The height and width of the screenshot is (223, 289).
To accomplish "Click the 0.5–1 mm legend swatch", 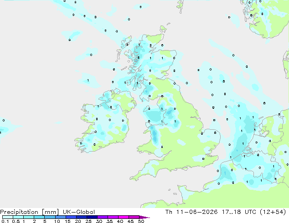I will [x=18, y=217].
